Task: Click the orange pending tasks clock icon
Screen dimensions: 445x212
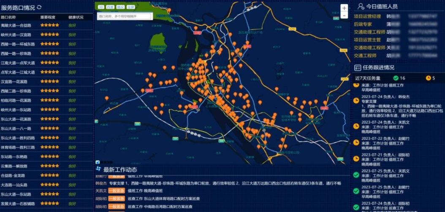Action: [429, 78]
